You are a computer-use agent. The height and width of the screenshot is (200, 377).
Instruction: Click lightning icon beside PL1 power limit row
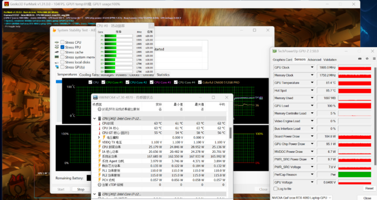click(x=99, y=170)
